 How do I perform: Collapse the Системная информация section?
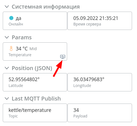pyautogui.click(x=7, y=7)
